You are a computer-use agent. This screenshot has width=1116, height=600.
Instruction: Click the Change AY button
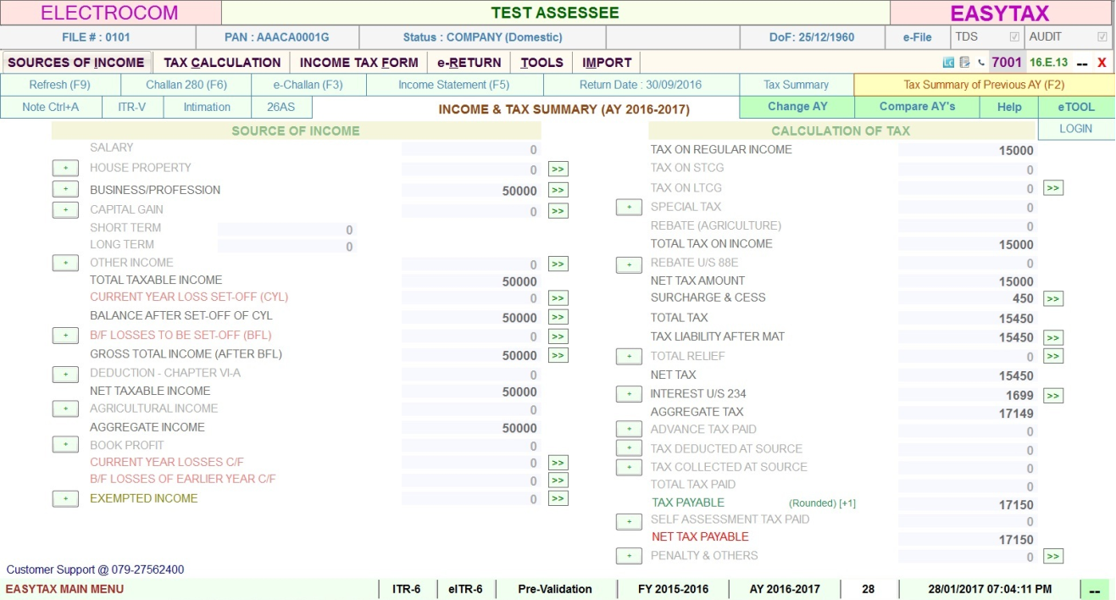click(x=797, y=107)
